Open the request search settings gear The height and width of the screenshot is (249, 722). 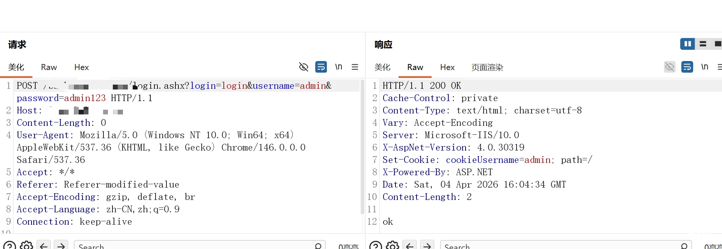coord(26,246)
